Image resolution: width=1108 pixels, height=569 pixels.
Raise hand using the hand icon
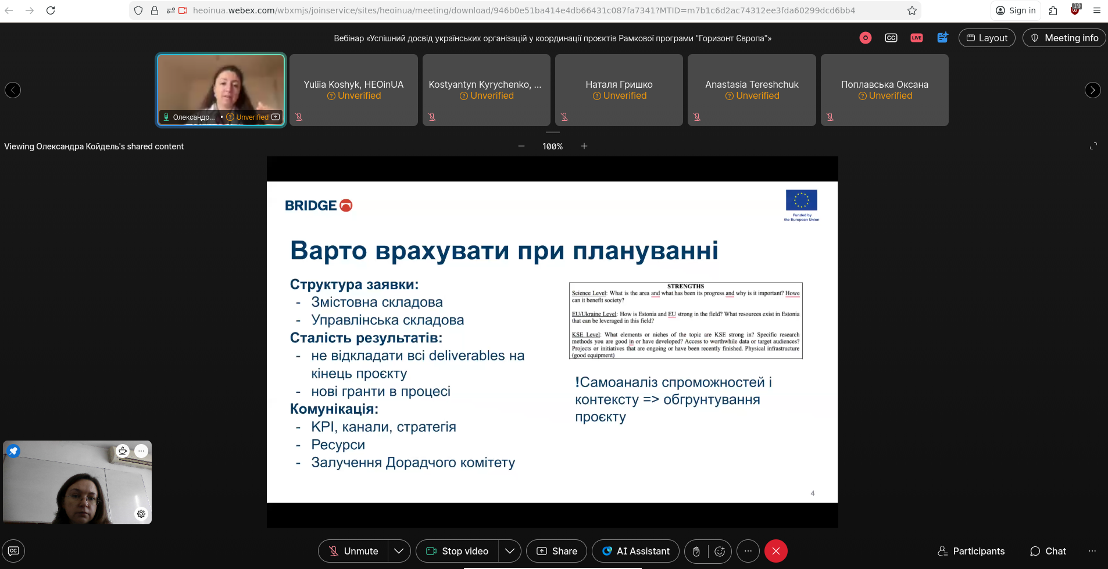(696, 551)
